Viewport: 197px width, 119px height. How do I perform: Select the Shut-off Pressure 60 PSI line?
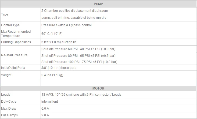[78, 49]
